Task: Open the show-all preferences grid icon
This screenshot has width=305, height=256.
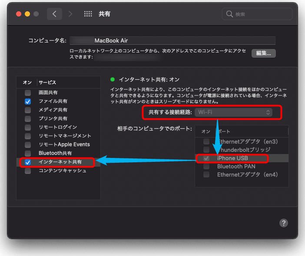Action: tap(88, 14)
